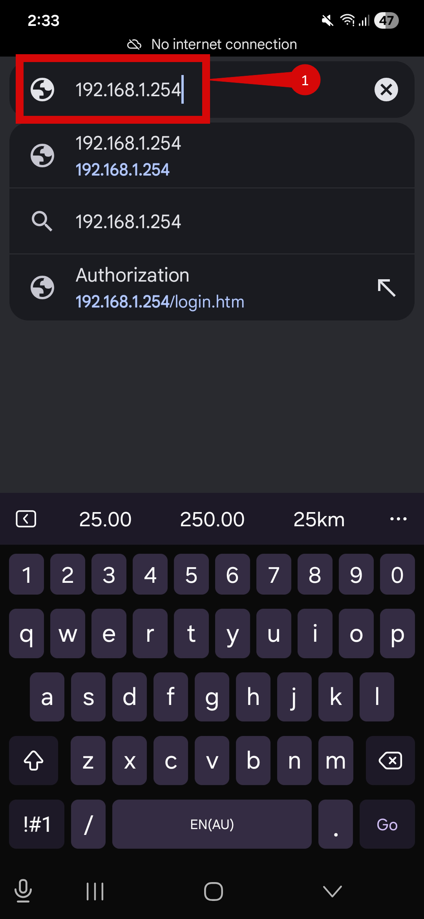Image resolution: width=424 pixels, height=919 pixels.
Task: Switch to symbols keyboard with !#1 key
Action: [x=37, y=824]
